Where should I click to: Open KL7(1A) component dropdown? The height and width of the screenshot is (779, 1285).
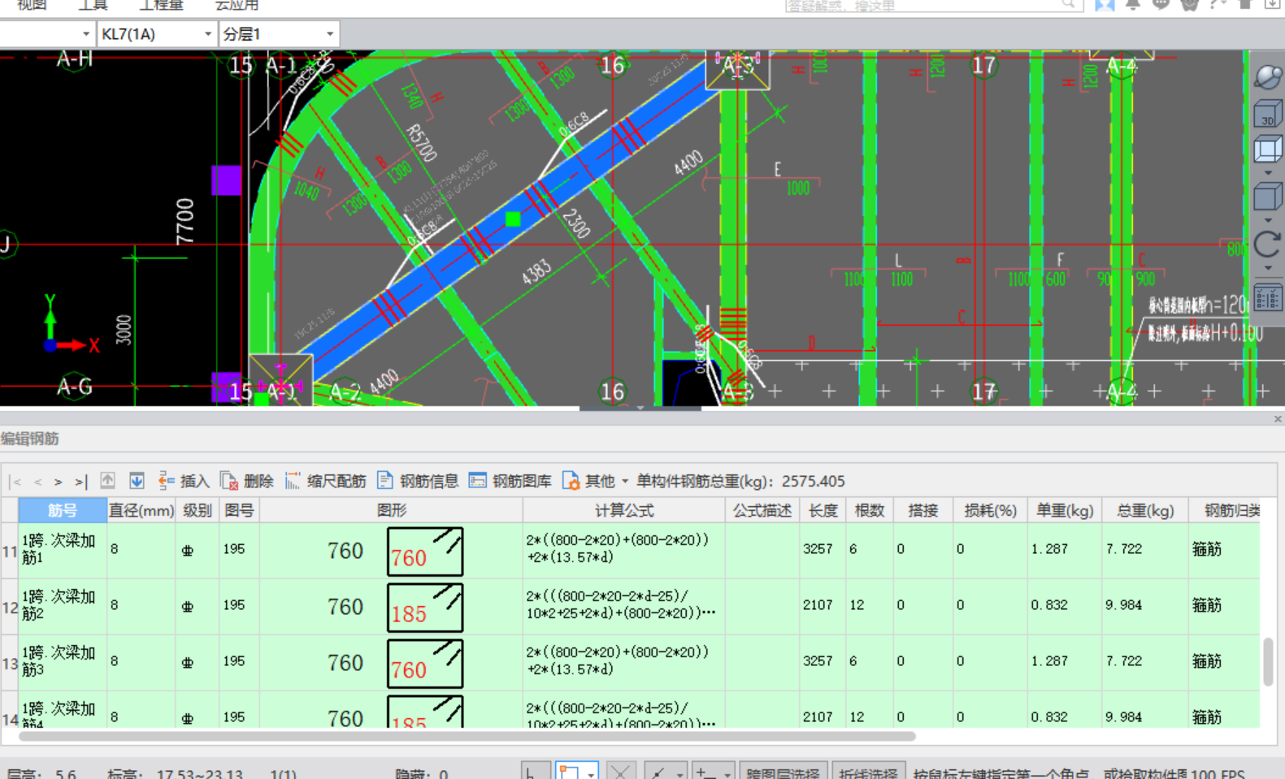coord(207,34)
